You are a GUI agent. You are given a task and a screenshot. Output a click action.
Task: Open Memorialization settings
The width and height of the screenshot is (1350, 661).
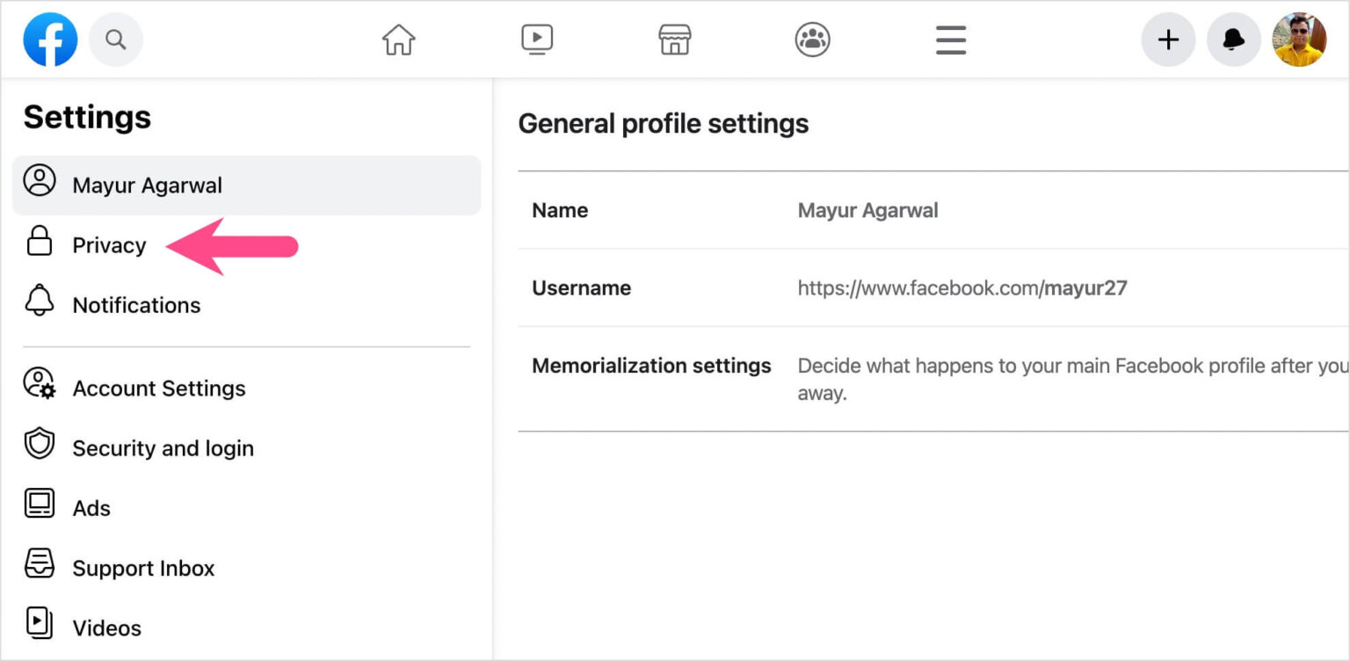click(650, 366)
